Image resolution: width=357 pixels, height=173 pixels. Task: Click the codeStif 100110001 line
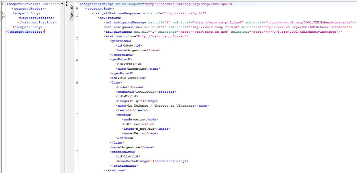click(x=146, y=92)
